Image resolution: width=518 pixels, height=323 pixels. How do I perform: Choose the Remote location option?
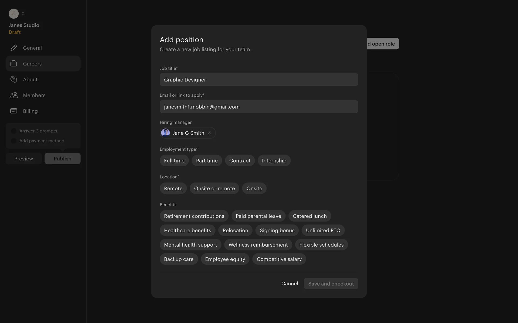173,188
